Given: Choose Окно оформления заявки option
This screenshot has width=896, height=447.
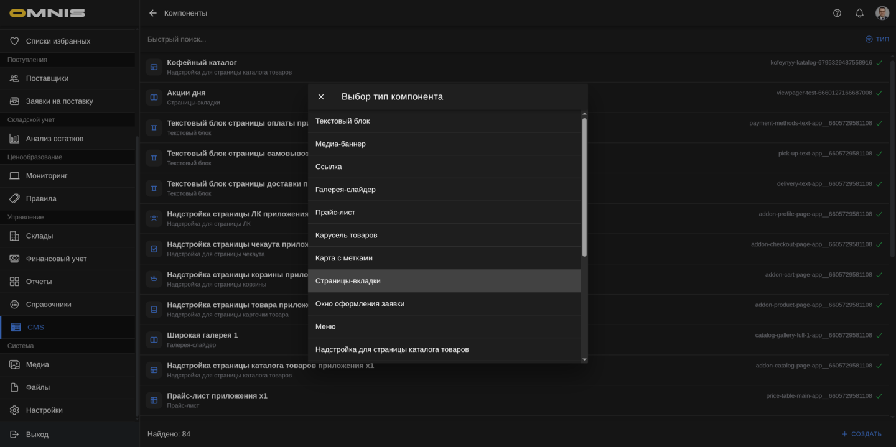Looking at the screenshot, I should [x=444, y=303].
